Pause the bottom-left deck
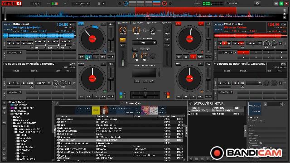 (x=89, y=96)
